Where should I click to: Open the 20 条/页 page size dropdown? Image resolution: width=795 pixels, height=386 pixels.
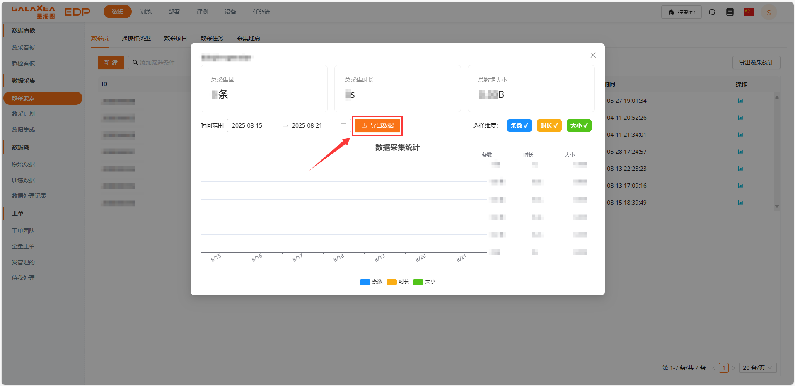click(757, 367)
